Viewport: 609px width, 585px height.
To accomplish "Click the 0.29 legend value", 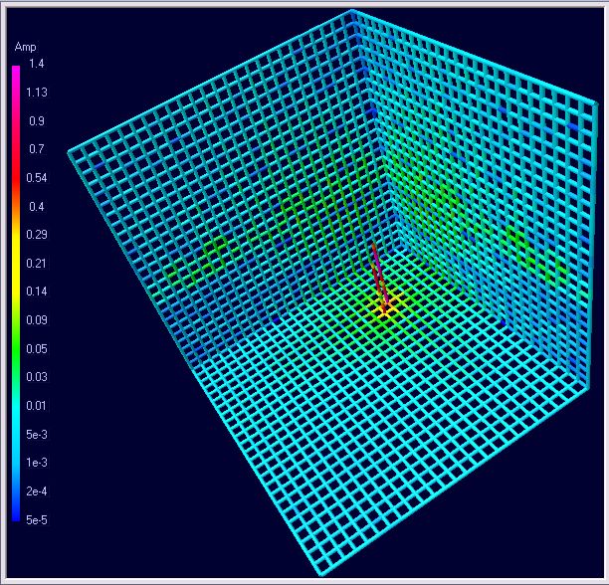I will (x=37, y=235).
